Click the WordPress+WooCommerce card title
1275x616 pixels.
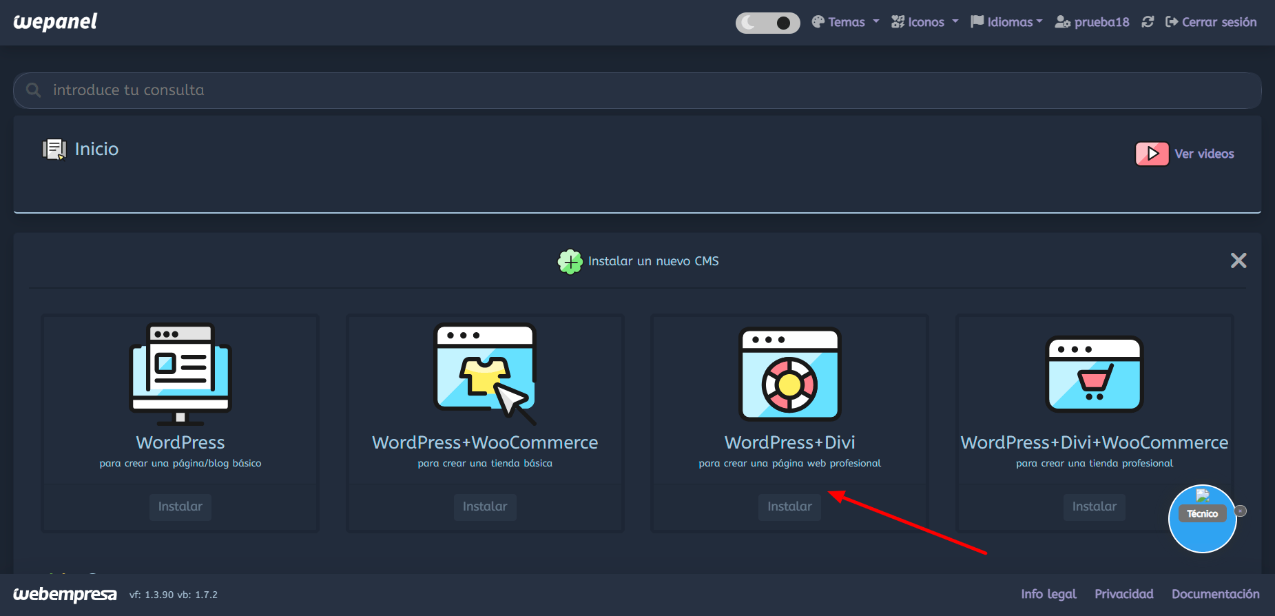[485, 442]
